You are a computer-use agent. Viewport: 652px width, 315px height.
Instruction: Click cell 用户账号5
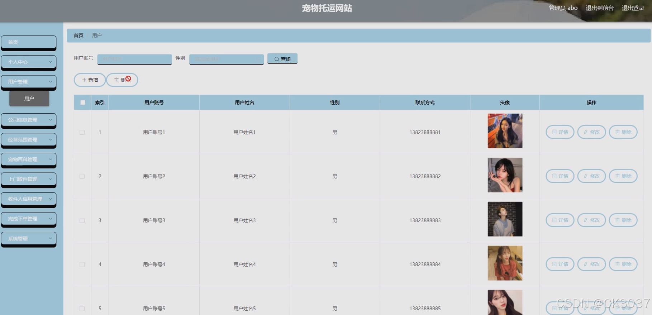pos(154,309)
